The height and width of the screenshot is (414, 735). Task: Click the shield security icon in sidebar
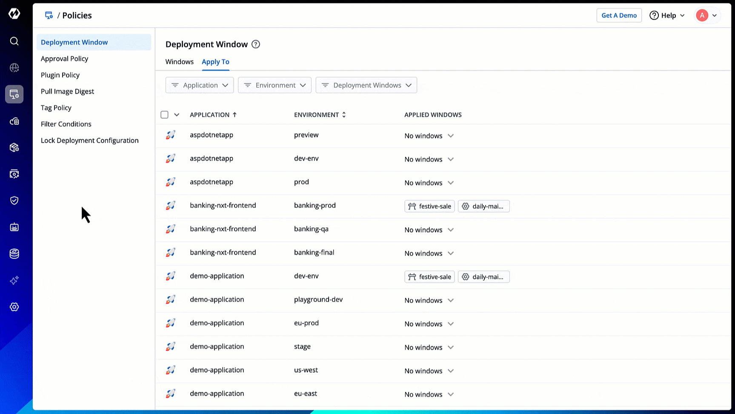pos(14,200)
